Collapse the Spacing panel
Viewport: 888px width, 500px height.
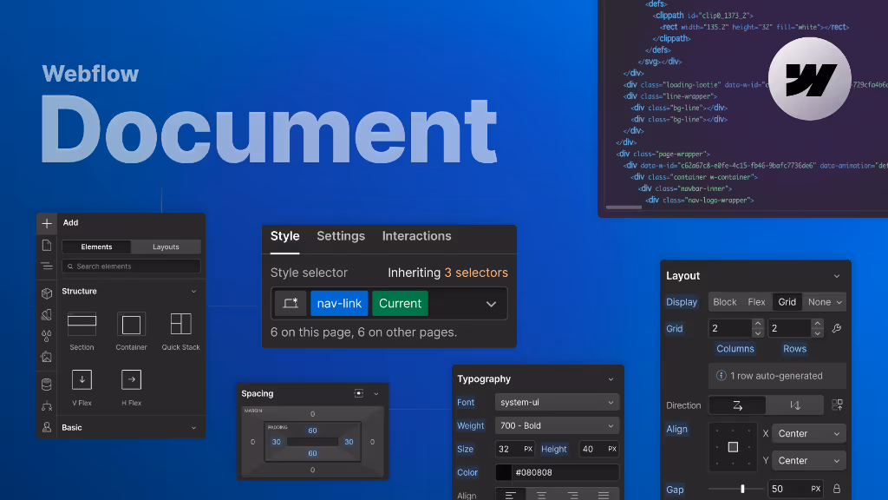376,393
